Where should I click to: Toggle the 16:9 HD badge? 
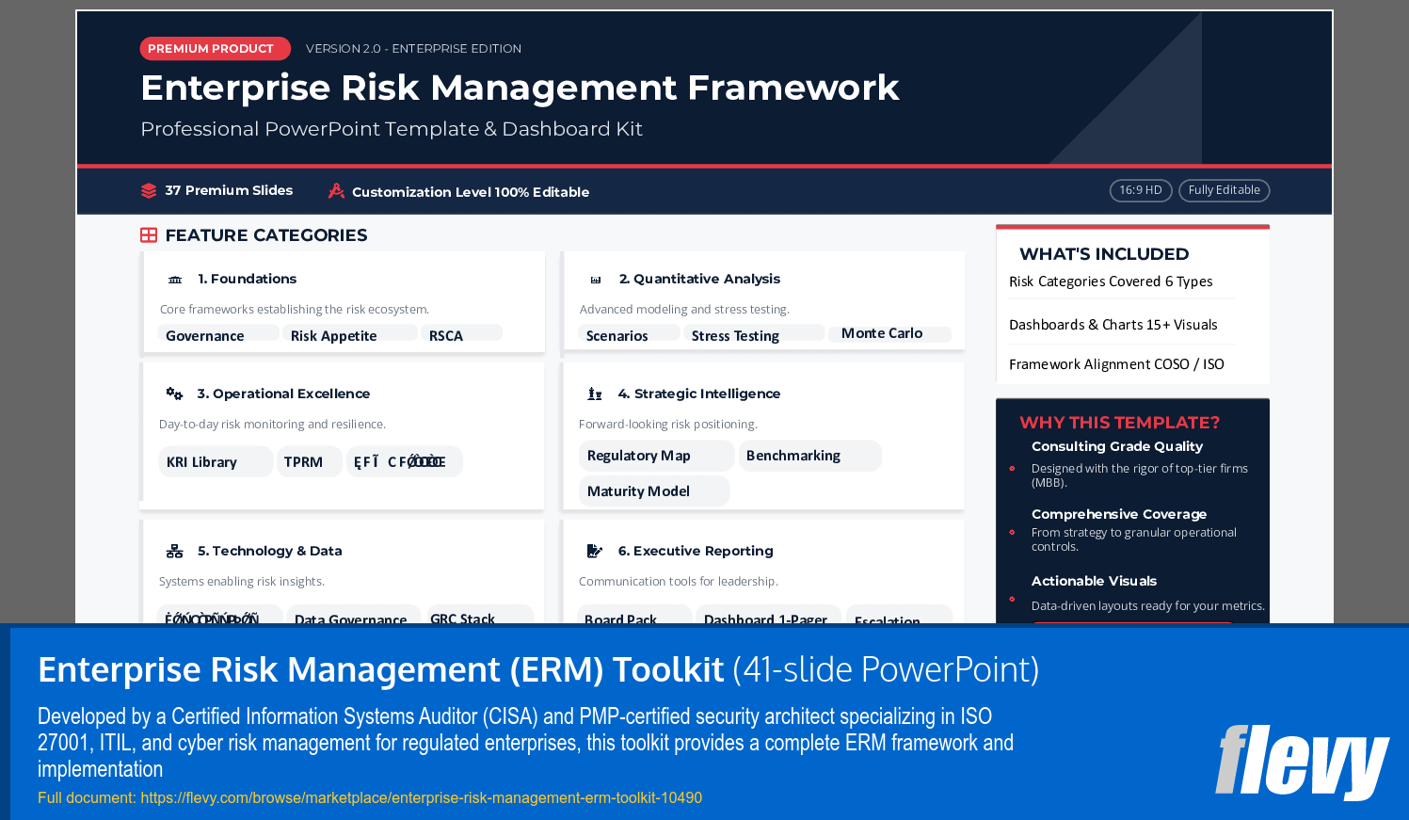[1140, 189]
